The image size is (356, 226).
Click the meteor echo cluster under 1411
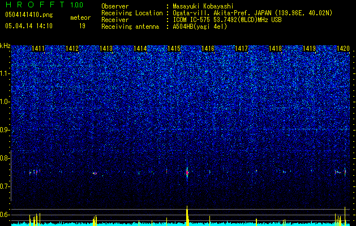[35, 172]
